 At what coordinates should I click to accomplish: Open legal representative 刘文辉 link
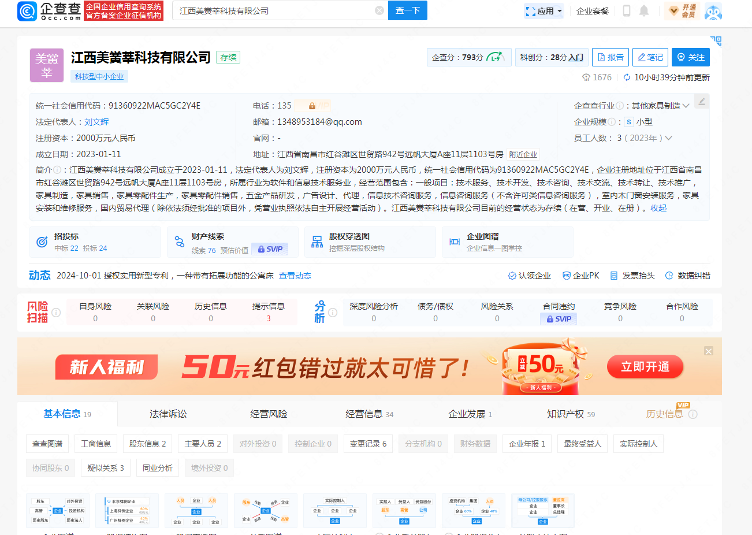coord(96,122)
